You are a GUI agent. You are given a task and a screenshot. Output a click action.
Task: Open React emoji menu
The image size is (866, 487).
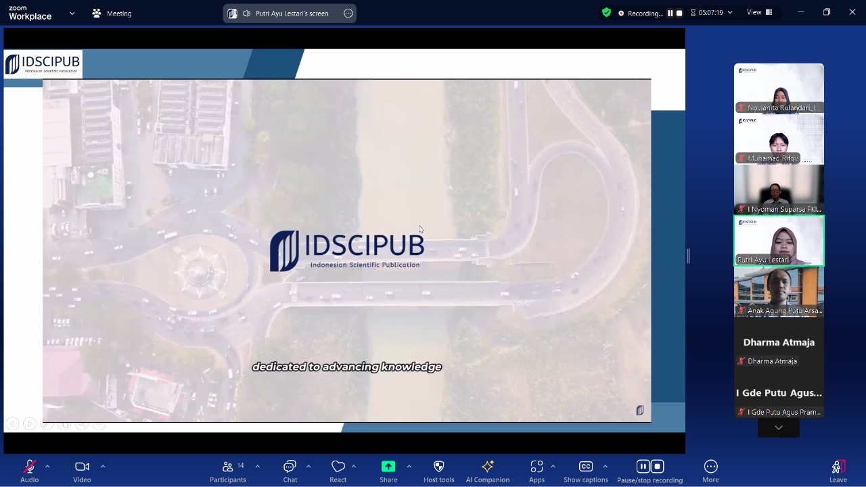(338, 471)
